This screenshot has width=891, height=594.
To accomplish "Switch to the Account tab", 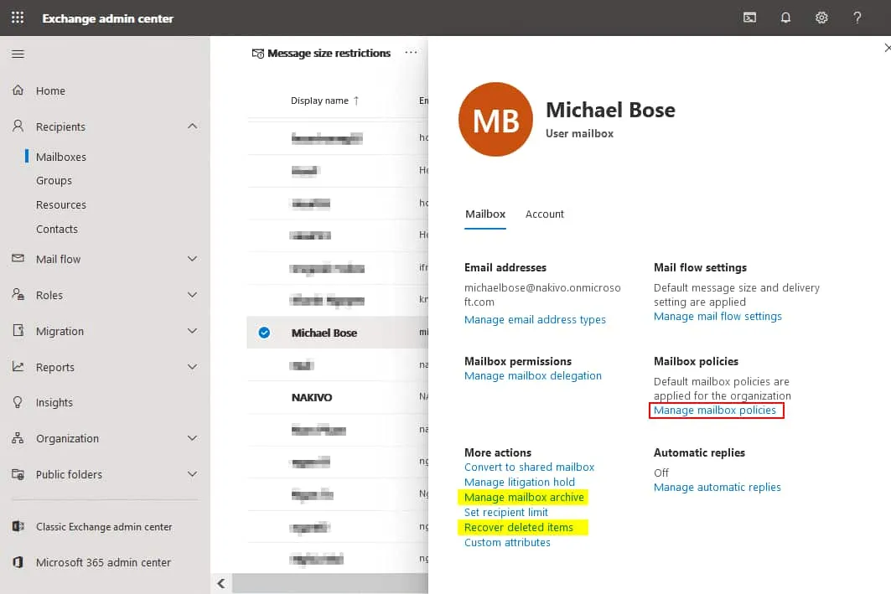I will pos(544,214).
